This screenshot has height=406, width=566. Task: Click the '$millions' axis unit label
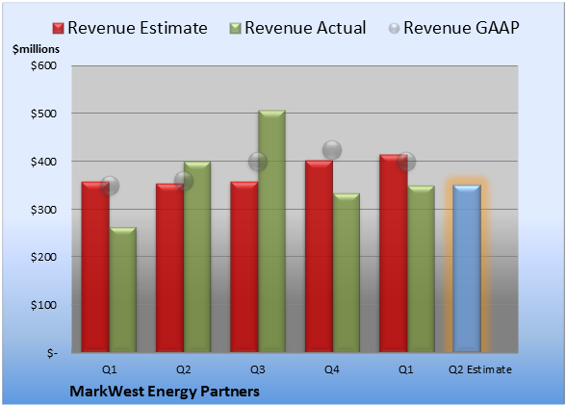(x=36, y=49)
